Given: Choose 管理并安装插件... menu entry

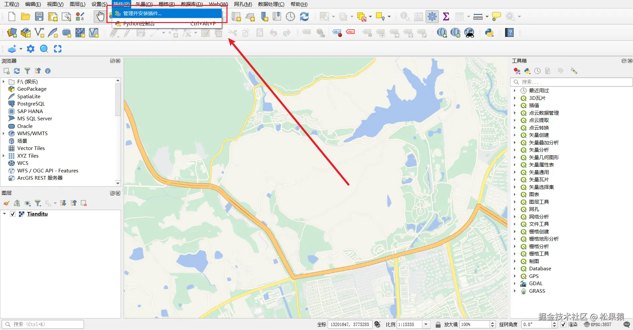Looking at the screenshot, I should [167, 14].
